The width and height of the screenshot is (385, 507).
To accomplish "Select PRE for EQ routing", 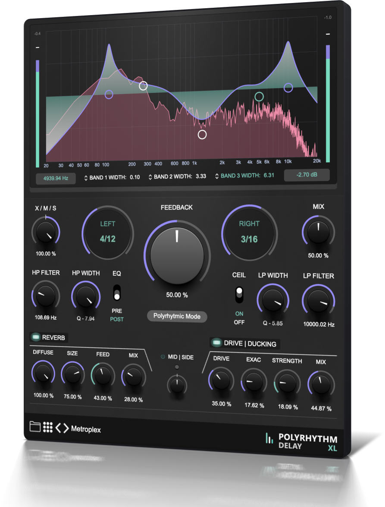I will tap(117, 311).
